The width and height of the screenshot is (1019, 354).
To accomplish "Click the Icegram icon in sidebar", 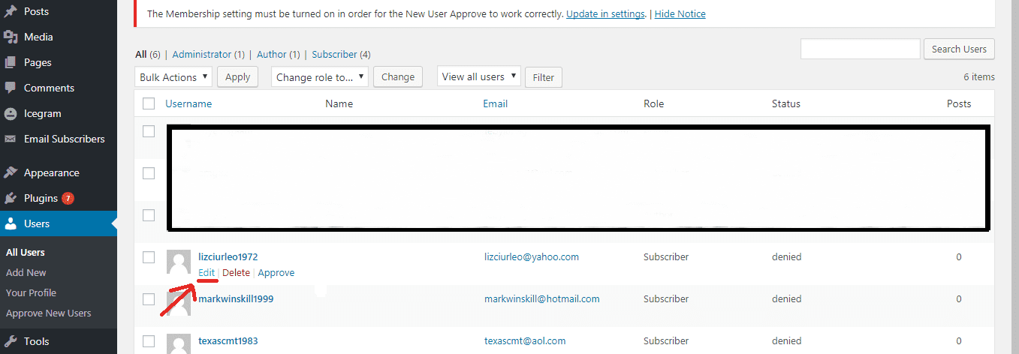I will click(11, 114).
